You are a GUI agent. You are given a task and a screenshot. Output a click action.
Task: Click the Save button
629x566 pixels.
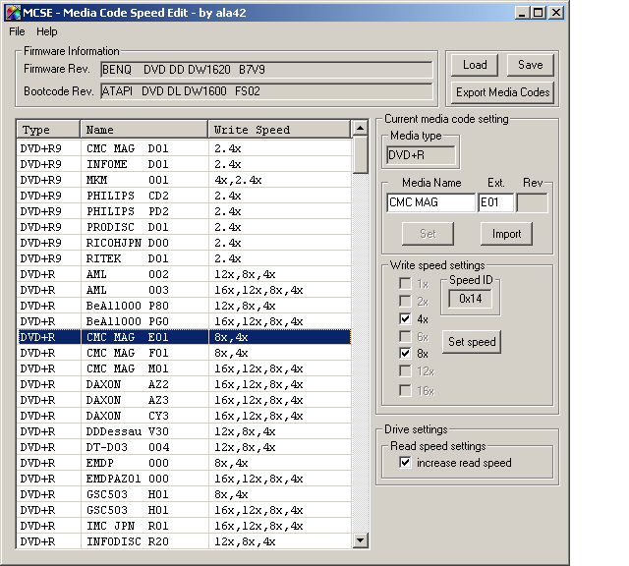coord(530,65)
